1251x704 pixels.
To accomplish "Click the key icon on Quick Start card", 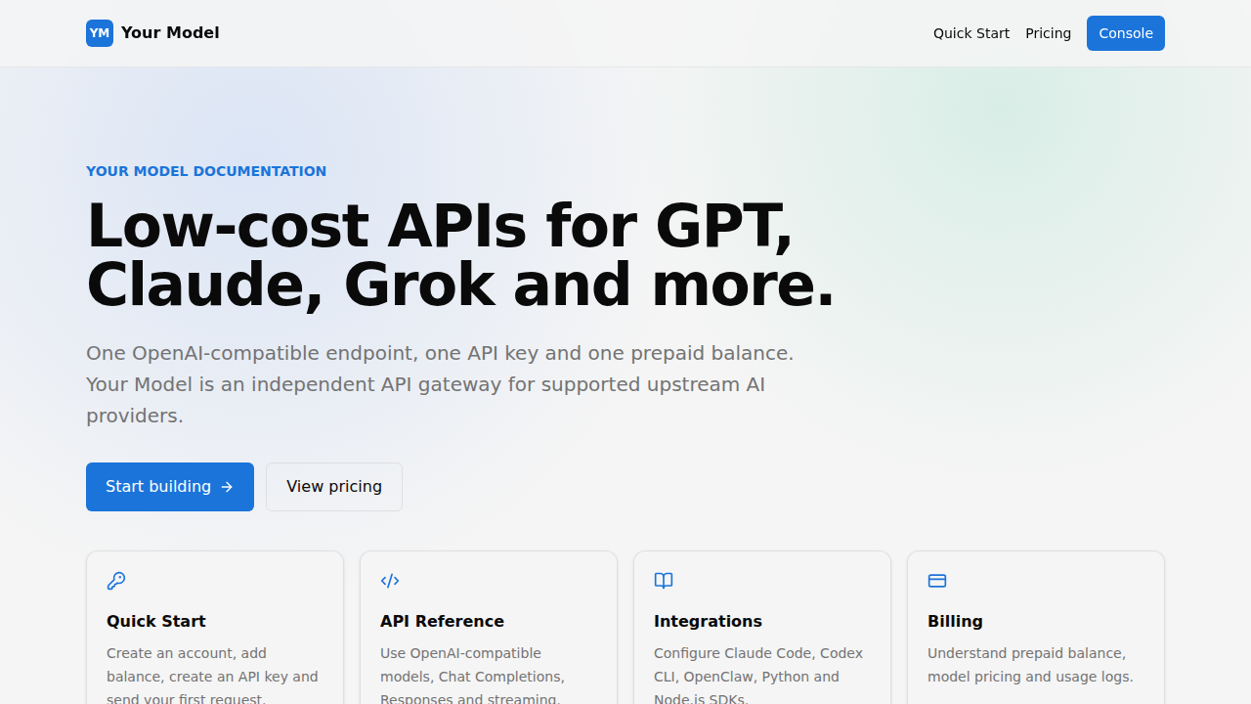I will (116, 581).
